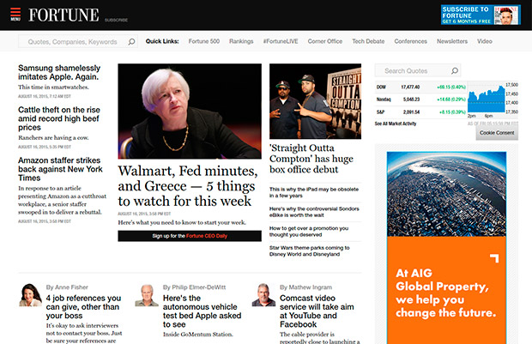Open iPad may be obsolete story
The image size is (532, 344).
pyautogui.click(x=314, y=192)
